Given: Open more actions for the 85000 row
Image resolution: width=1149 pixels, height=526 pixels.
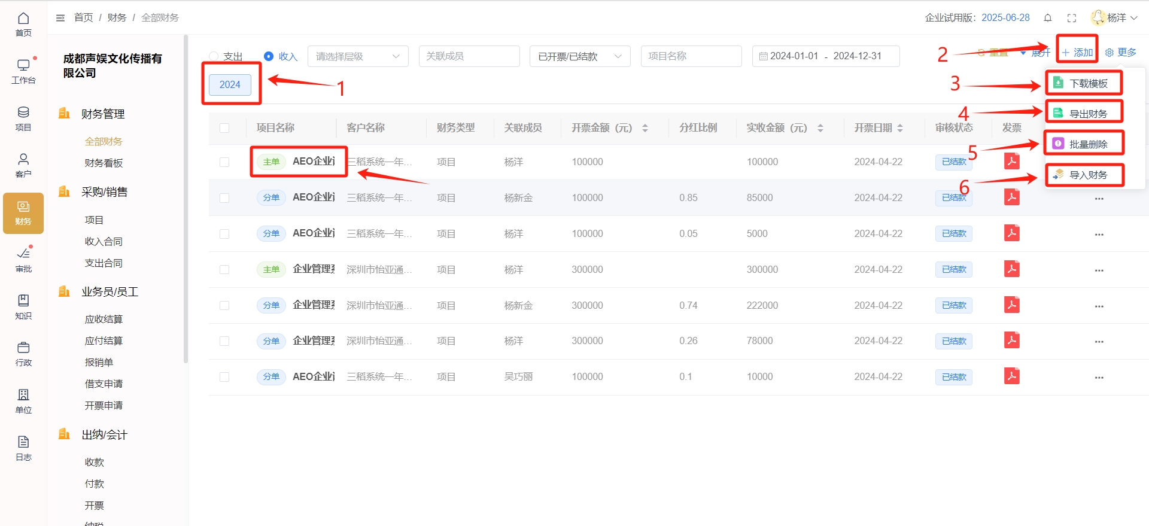Looking at the screenshot, I should tap(1099, 199).
